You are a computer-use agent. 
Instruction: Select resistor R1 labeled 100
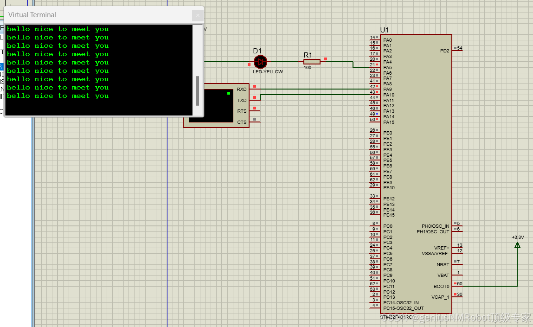[x=311, y=61]
